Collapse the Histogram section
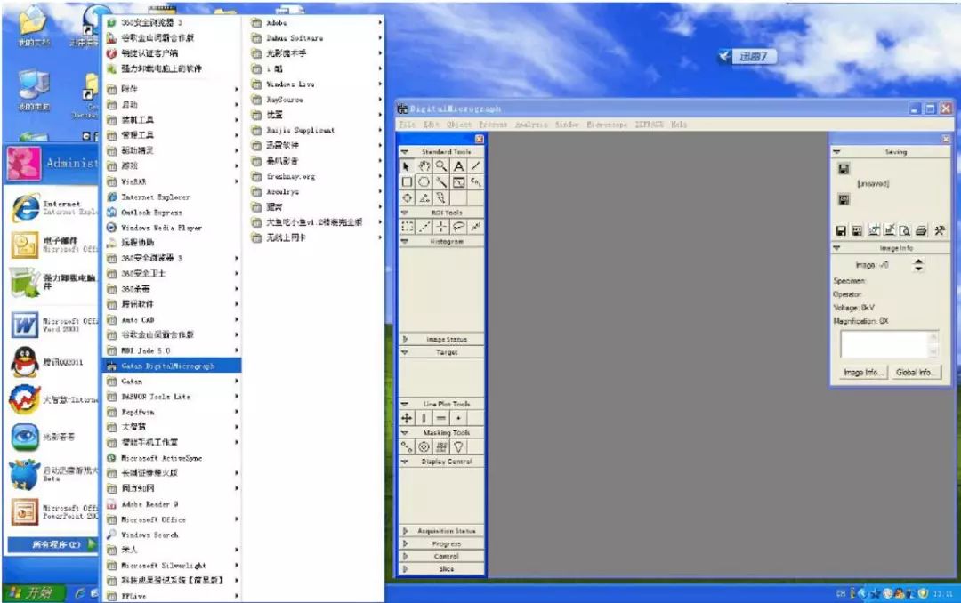 (405, 242)
